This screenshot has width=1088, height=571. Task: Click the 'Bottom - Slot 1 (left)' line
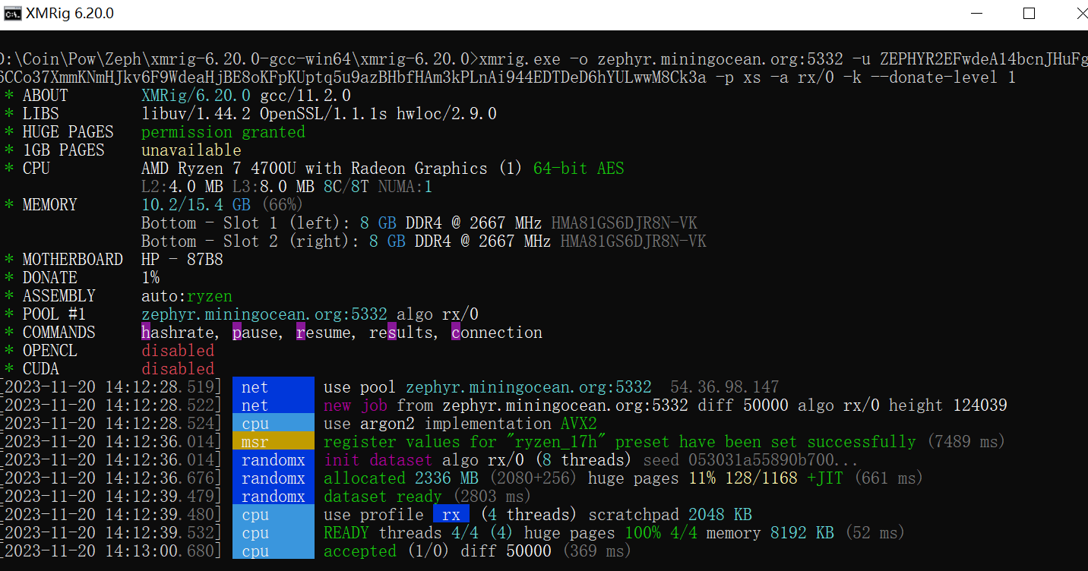[x=419, y=223]
